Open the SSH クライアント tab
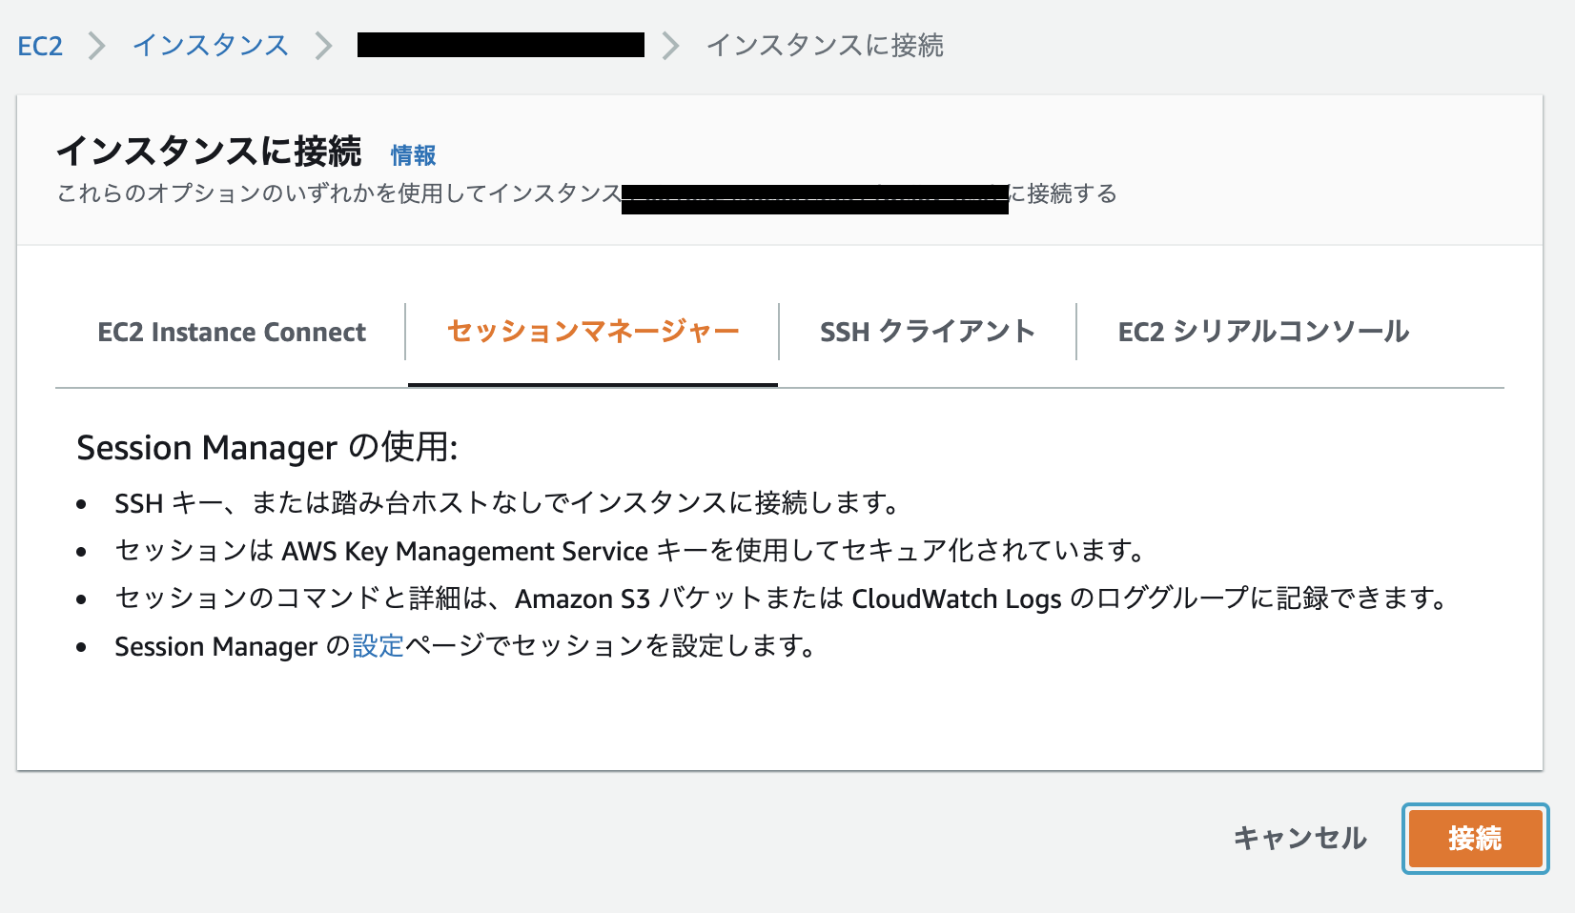 click(927, 332)
